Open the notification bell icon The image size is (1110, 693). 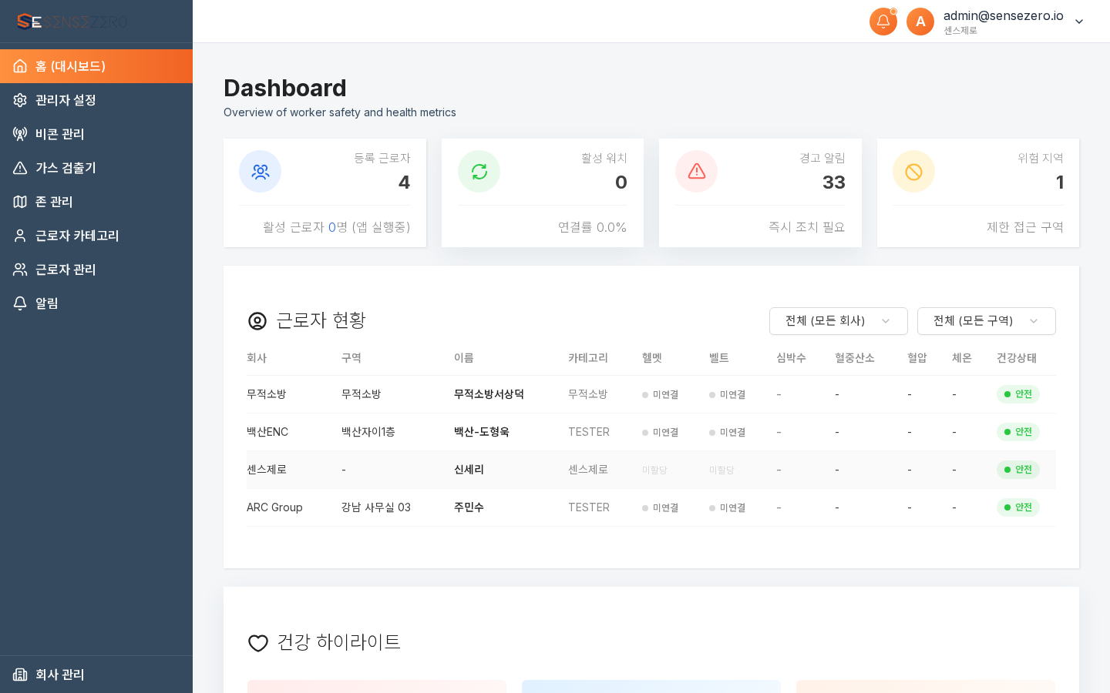883,22
